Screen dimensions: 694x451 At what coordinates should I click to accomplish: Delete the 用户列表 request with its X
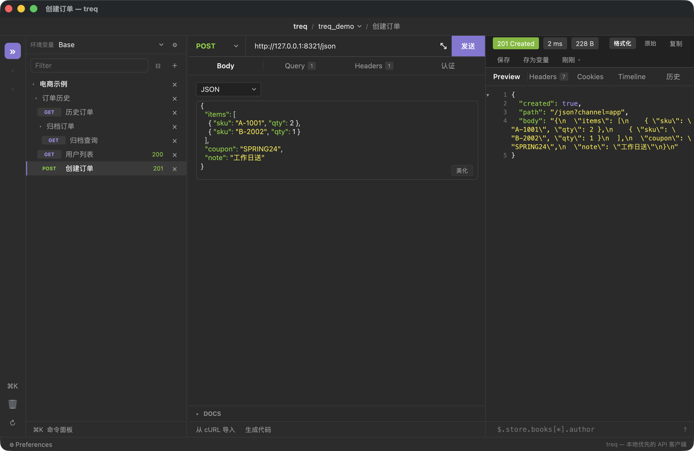click(175, 155)
